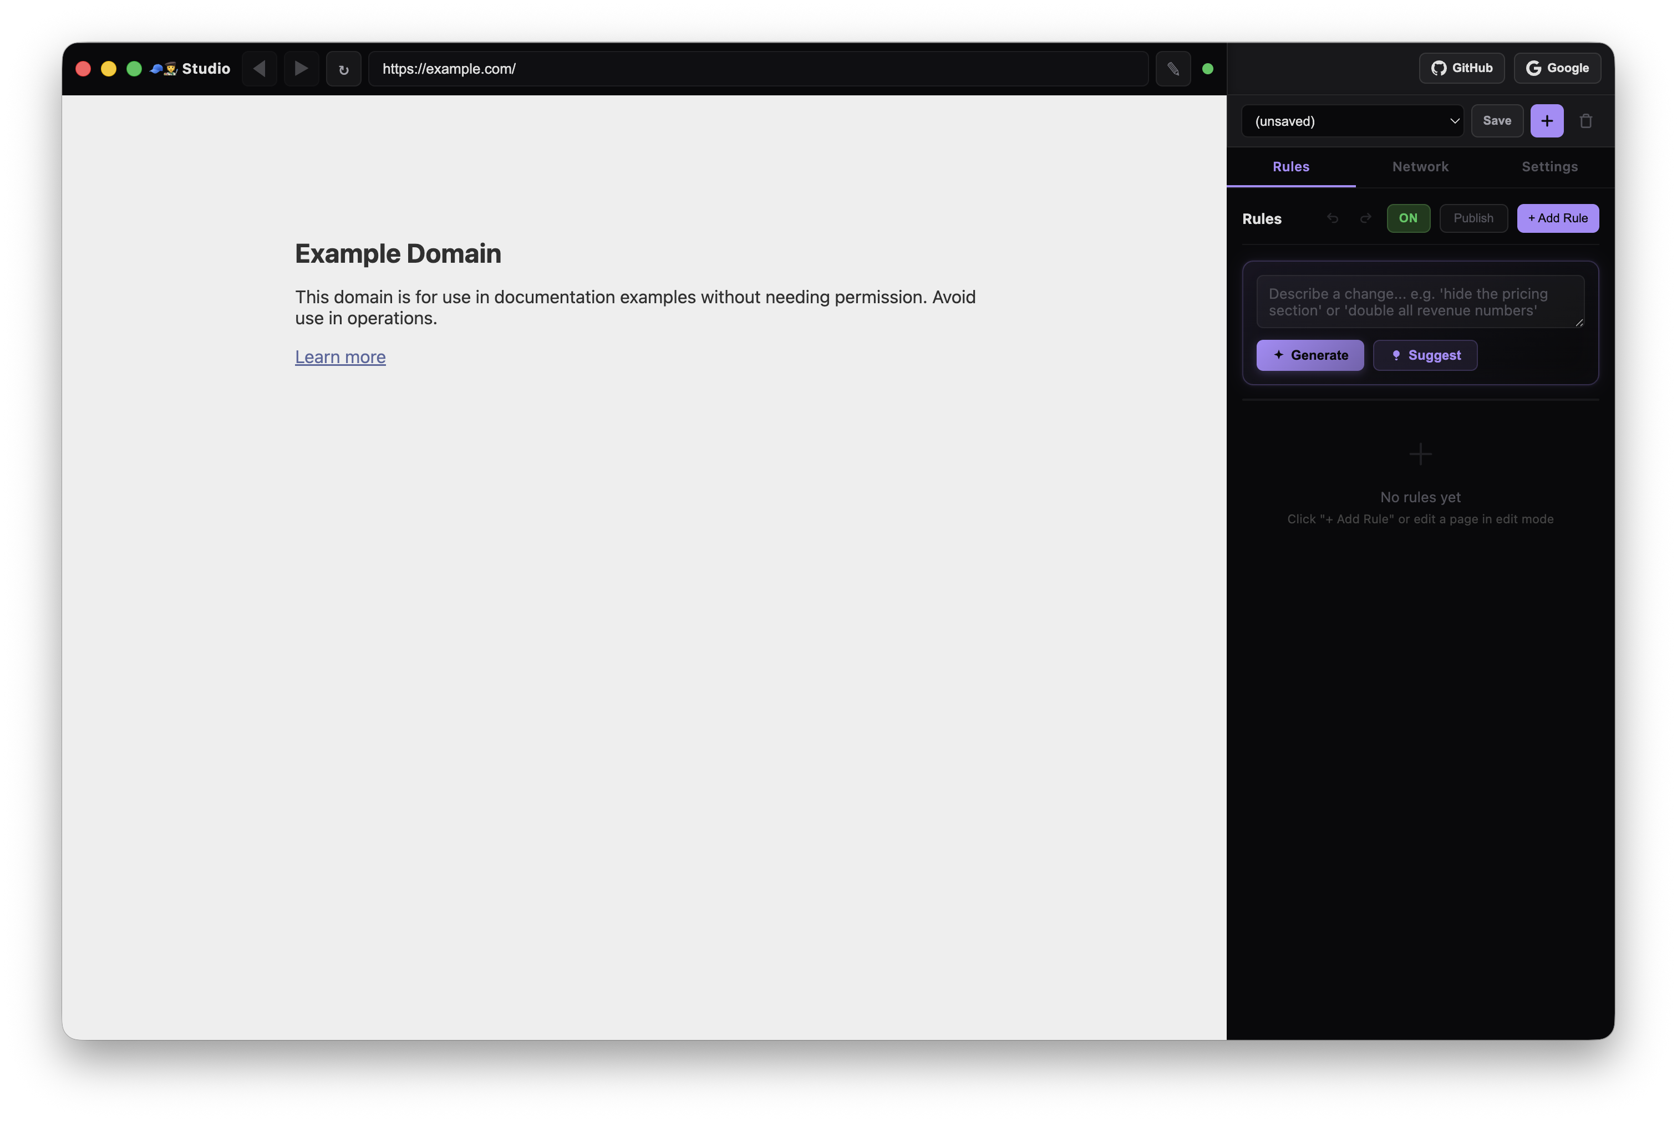Delete the current profile with the trash icon

(1587, 121)
